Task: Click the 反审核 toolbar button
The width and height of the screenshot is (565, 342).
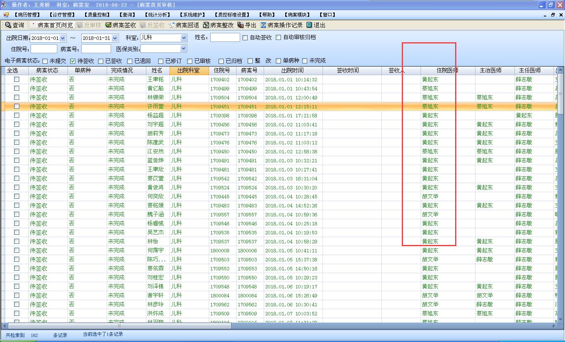Action: point(89,25)
